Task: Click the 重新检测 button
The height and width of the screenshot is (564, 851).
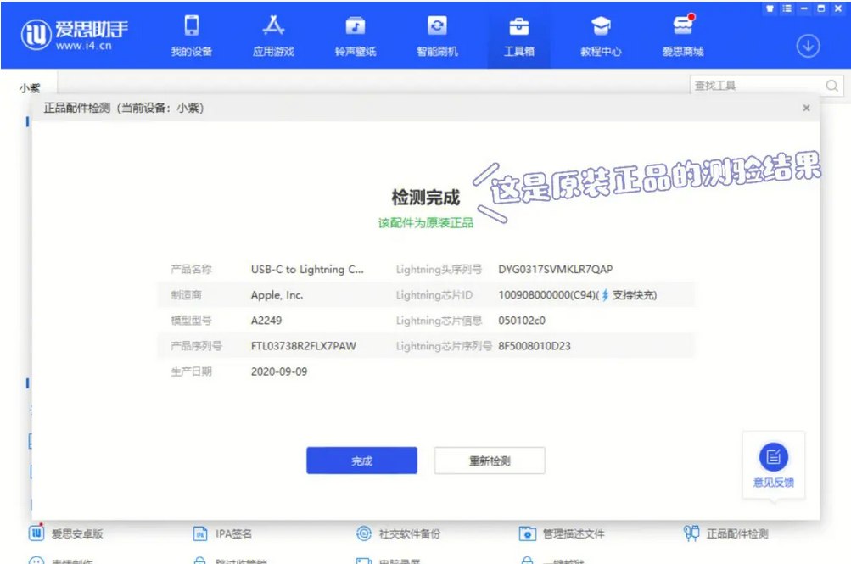Action: [x=490, y=461]
